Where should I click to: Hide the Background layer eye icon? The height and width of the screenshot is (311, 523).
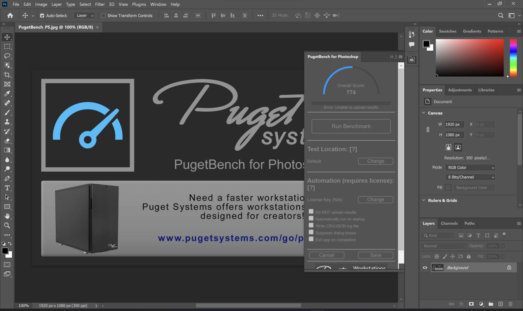(425, 268)
